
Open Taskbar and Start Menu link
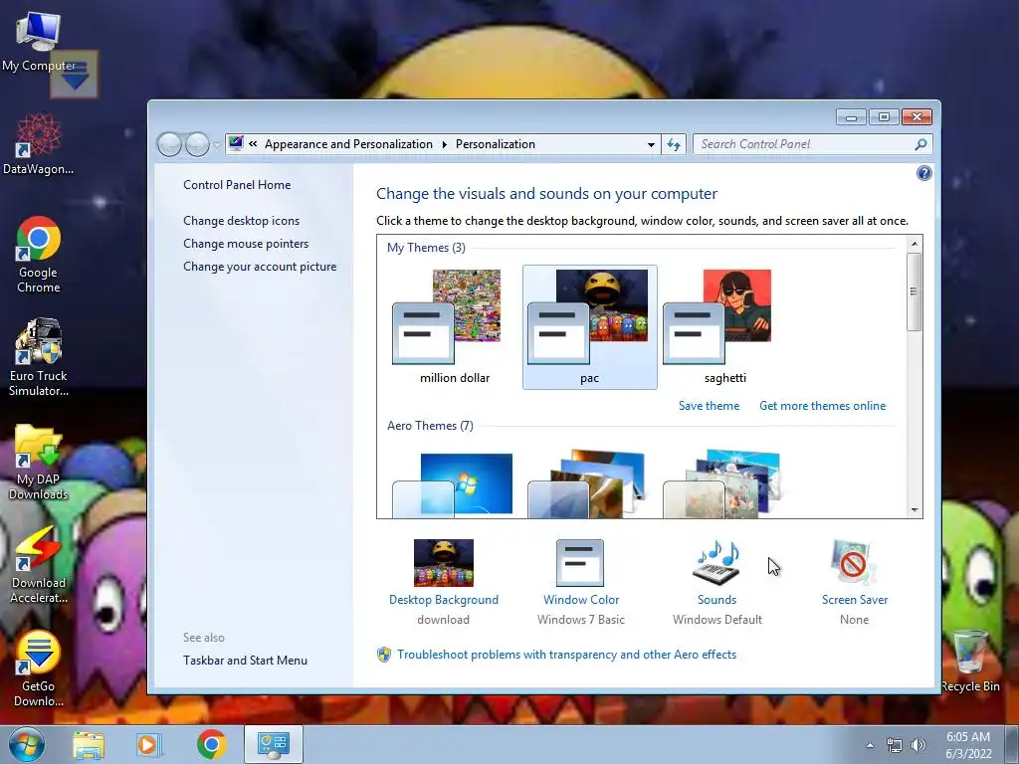point(245,661)
